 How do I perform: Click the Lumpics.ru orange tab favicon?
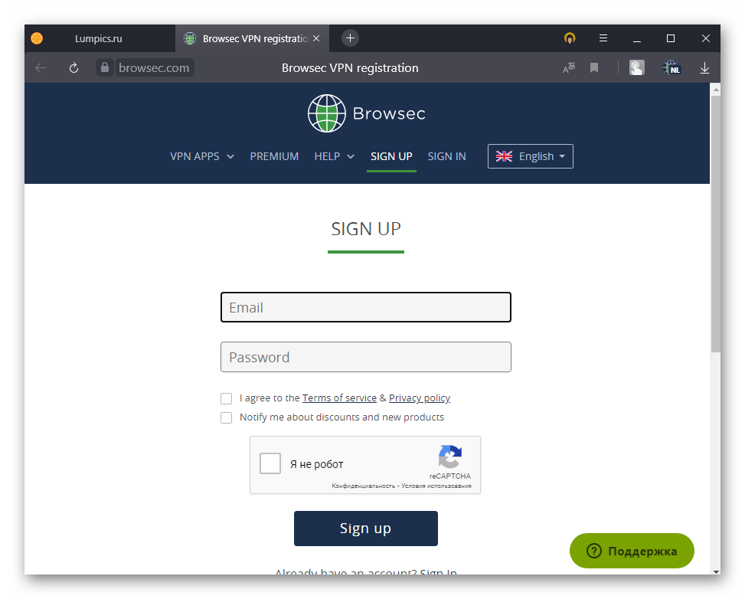tap(37, 38)
